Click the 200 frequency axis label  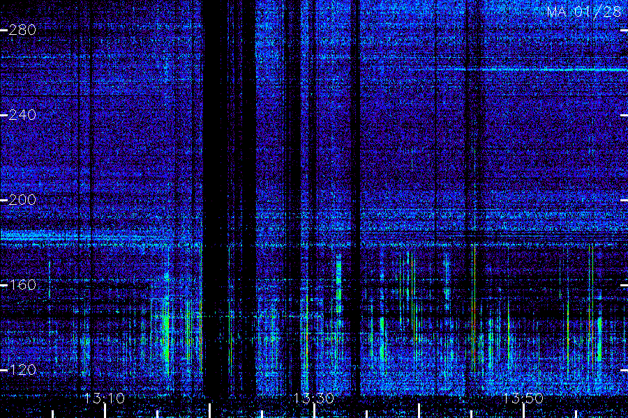(x=22, y=200)
